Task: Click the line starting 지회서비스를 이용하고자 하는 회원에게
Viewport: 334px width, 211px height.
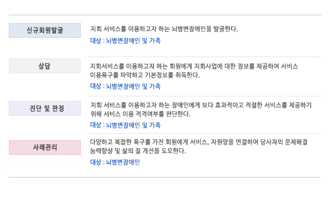Action: click(194, 66)
